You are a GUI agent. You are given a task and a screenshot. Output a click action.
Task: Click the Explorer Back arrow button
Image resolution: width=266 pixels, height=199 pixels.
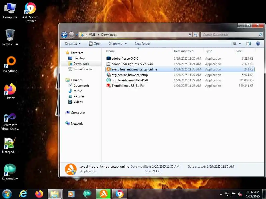tap(64, 35)
